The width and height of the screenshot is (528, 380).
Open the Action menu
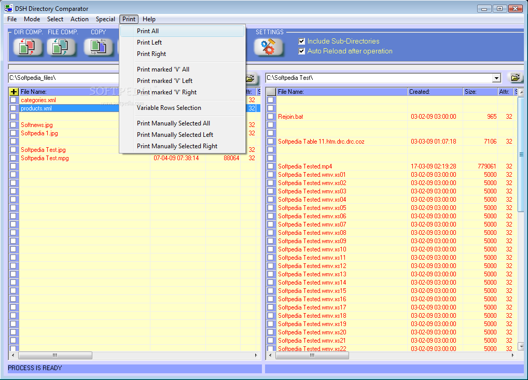tap(79, 19)
